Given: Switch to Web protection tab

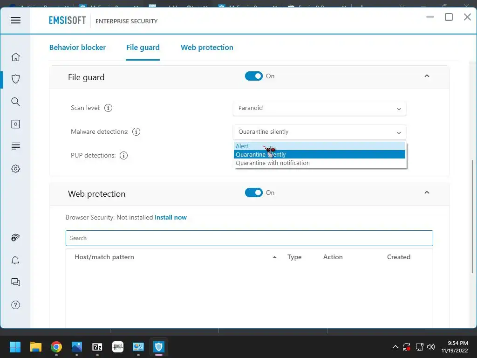Looking at the screenshot, I should [207, 48].
